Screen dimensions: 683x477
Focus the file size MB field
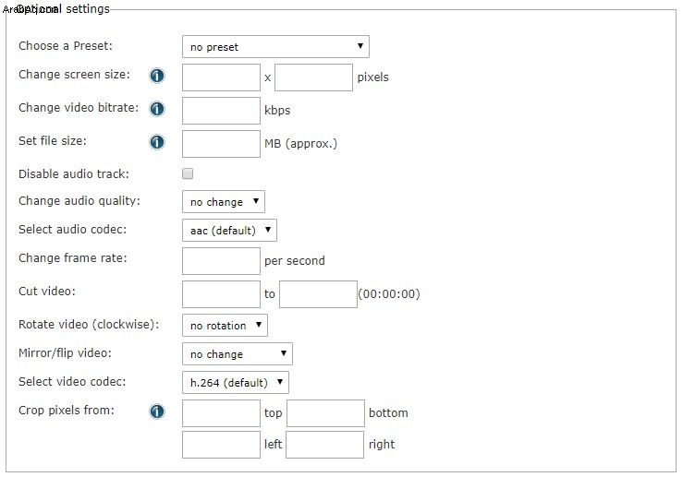tap(221, 144)
